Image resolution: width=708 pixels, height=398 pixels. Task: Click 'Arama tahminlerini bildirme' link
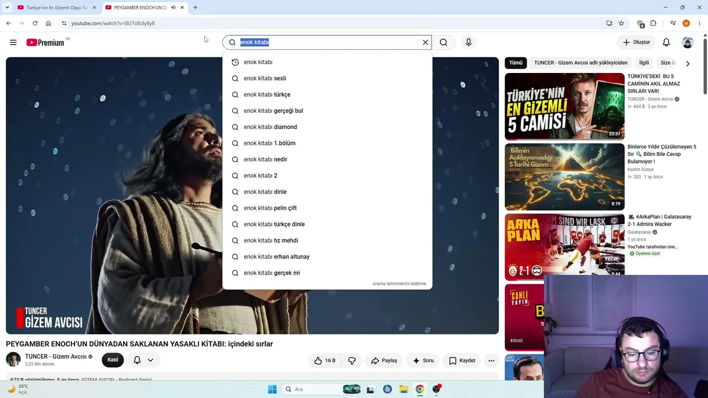[x=399, y=284]
